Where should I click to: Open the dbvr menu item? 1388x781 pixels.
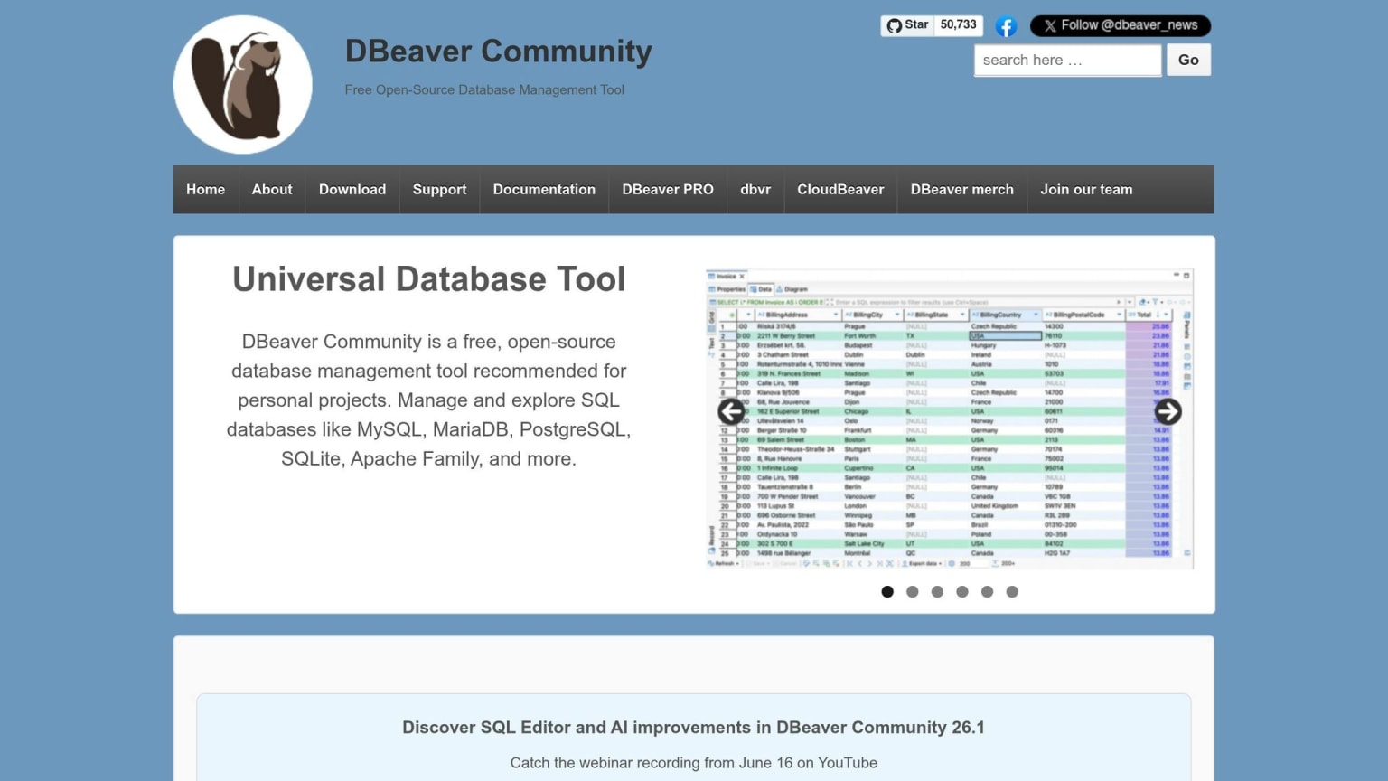(755, 189)
